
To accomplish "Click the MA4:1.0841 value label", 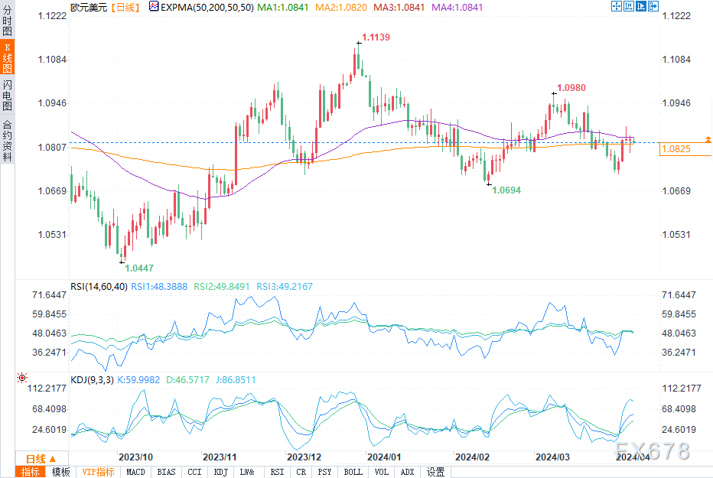I will coord(457,8).
